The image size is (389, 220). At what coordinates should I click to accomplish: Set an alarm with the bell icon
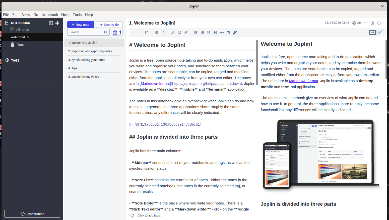pyautogui.click(x=366, y=23)
